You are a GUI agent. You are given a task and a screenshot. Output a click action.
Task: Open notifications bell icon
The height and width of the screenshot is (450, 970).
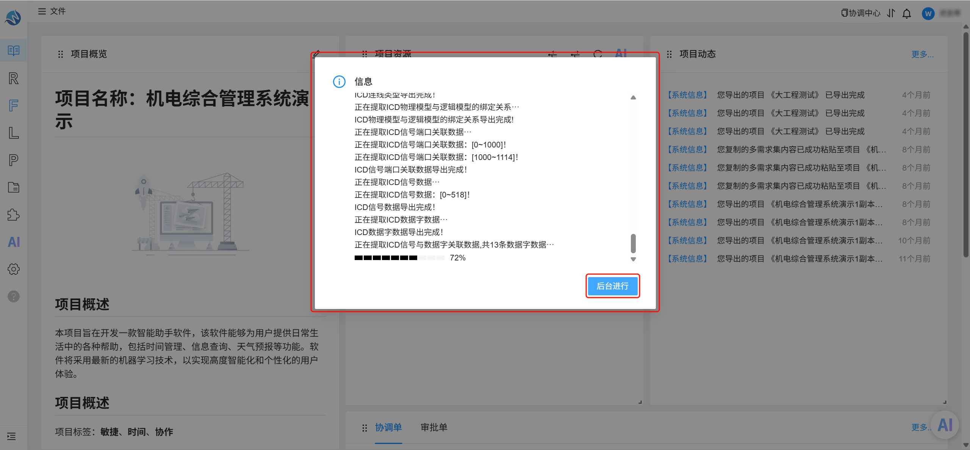pos(907,14)
